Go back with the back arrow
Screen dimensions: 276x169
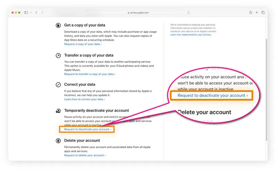pyautogui.click(x=36, y=13)
